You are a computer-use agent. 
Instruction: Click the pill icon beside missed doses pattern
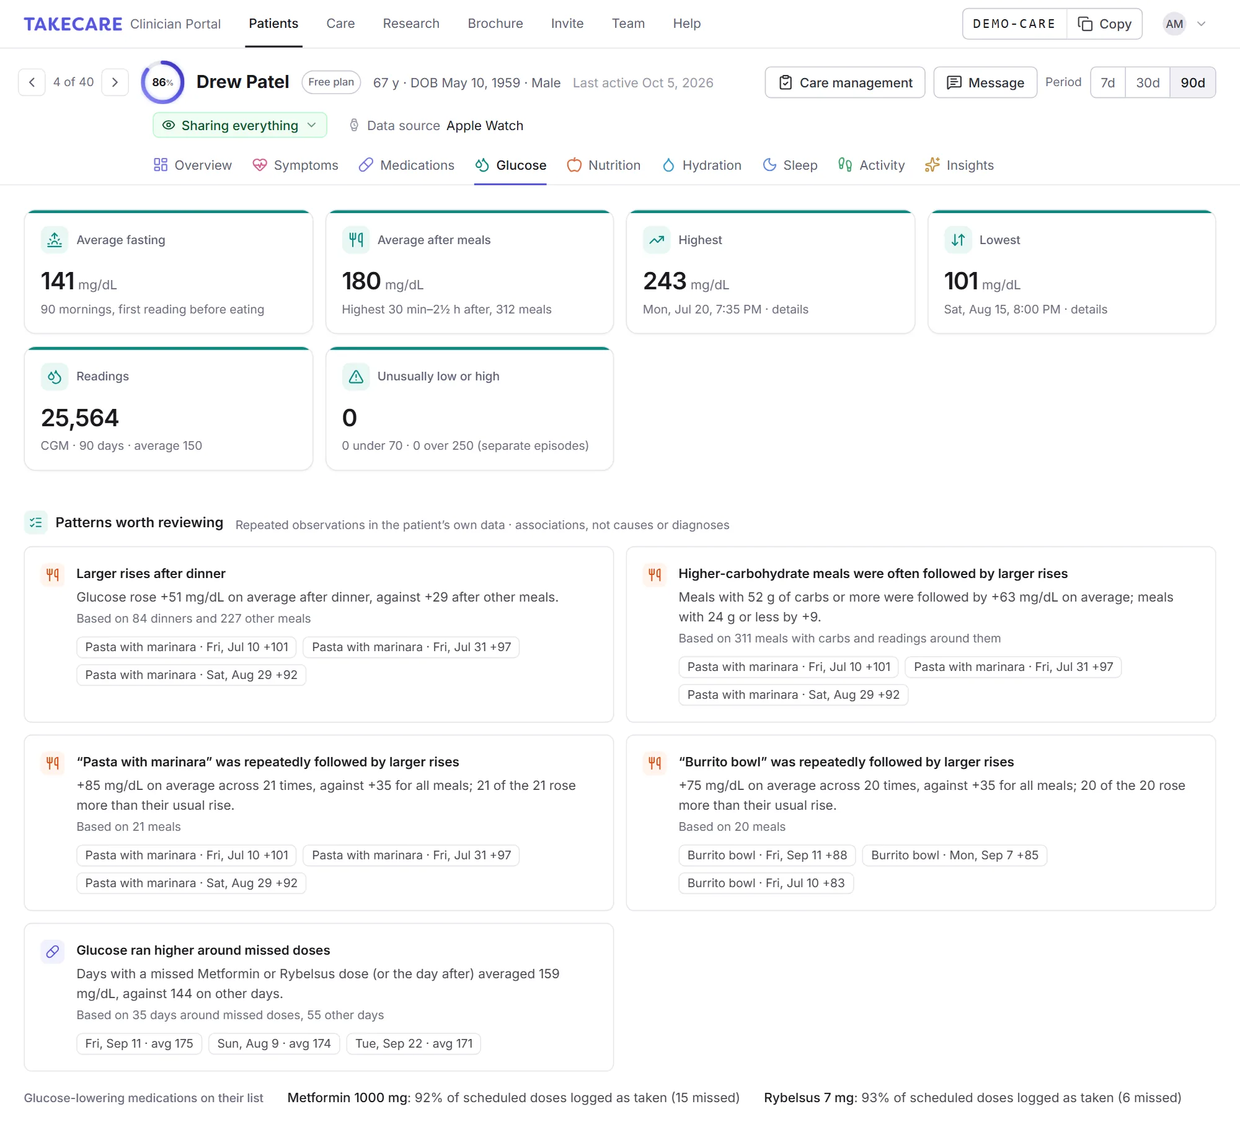tap(53, 951)
